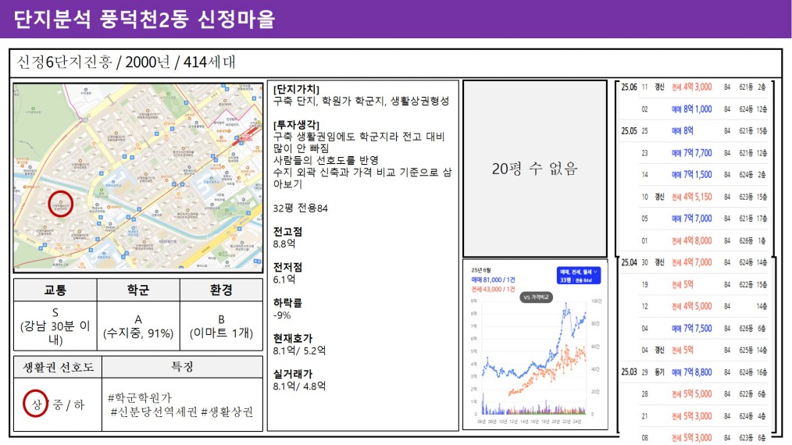Click the 25.04 month label in the list
Image resolution: width=792 pixels, height=445 pixels.
629,262
